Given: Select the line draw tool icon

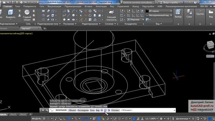Looking at the screenshot, I should [69, 15].
